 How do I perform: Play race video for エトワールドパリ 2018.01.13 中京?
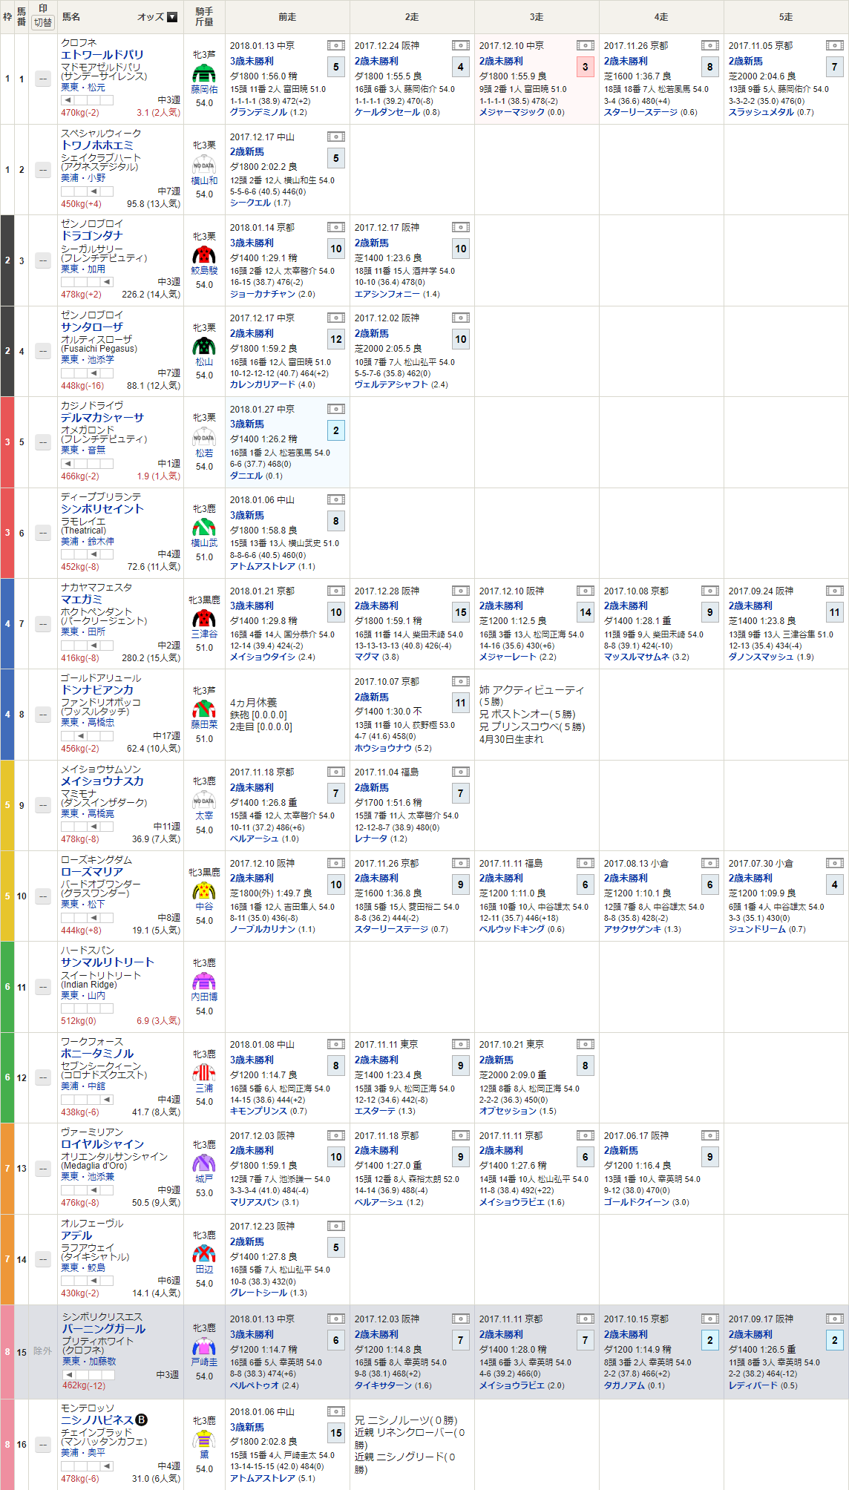coord(335,46)
